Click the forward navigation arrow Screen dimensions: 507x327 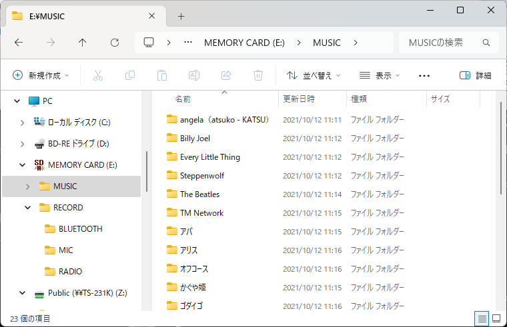pos(51,43)
